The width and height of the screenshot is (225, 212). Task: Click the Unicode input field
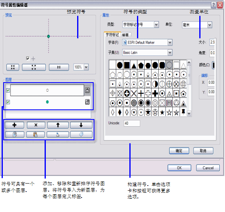coord(132,123)
